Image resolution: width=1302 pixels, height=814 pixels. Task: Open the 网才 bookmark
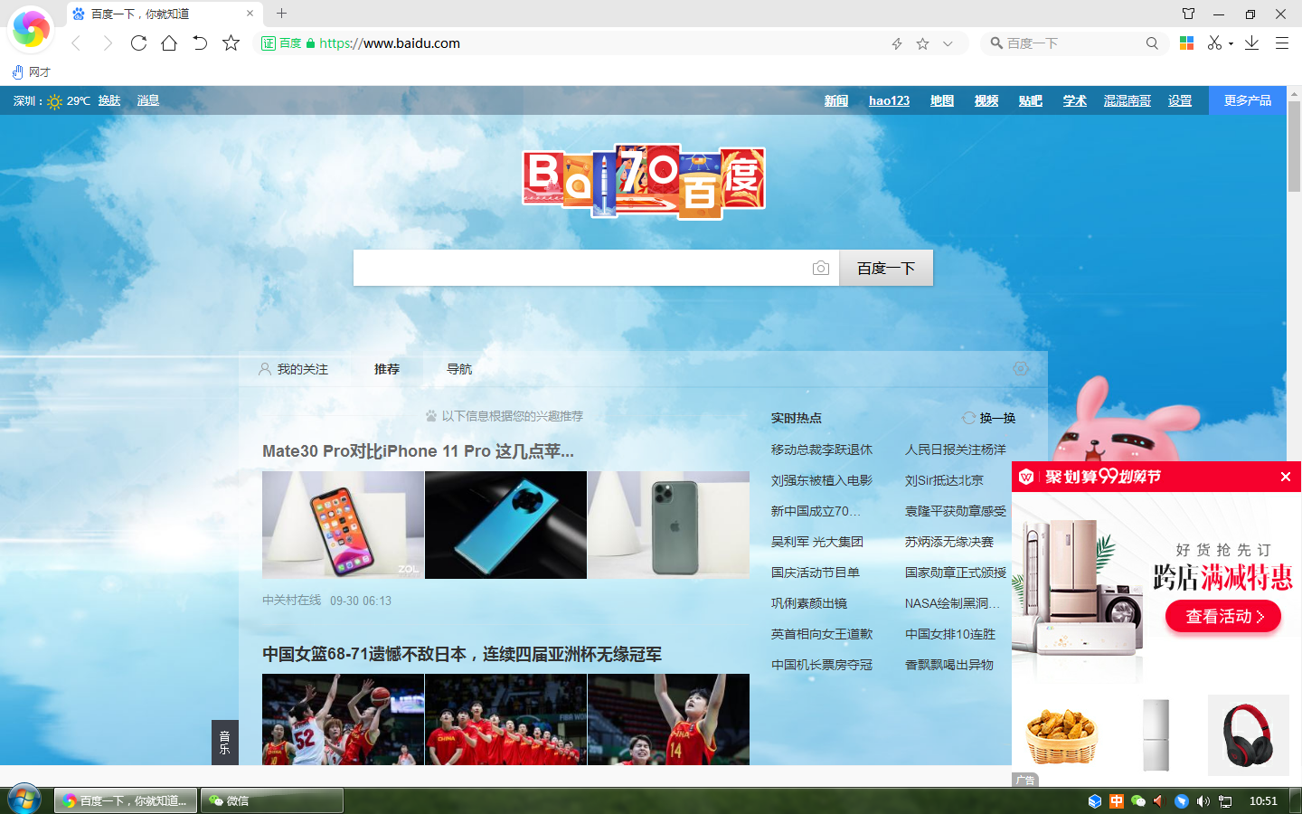click(x=32, y=71)
